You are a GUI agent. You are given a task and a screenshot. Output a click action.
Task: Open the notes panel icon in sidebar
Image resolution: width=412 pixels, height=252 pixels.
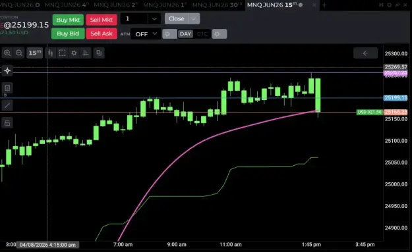7,88
